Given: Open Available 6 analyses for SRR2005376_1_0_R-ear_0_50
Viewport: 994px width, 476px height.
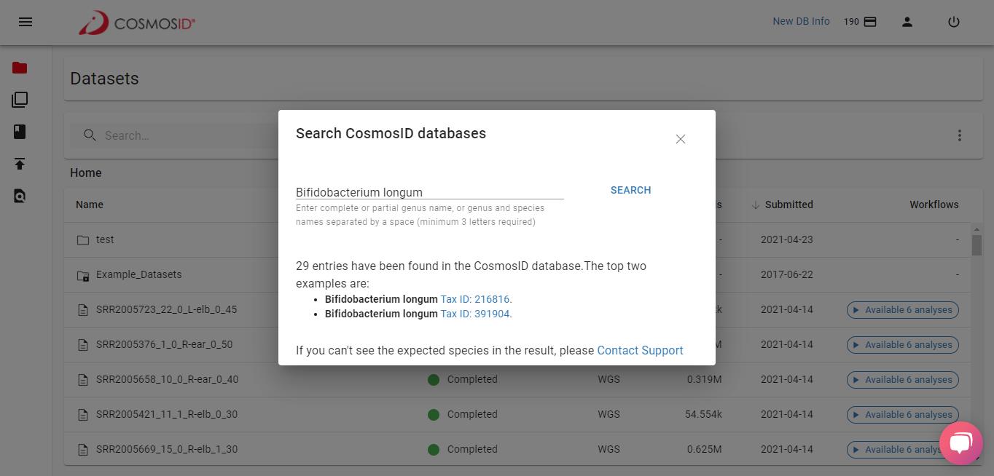Looking at the screenshot, I should (903, 345).
